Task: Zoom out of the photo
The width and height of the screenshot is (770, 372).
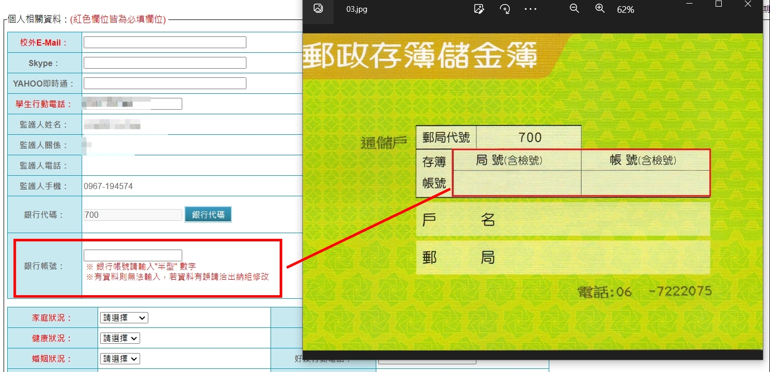Action: click(574, 9)
